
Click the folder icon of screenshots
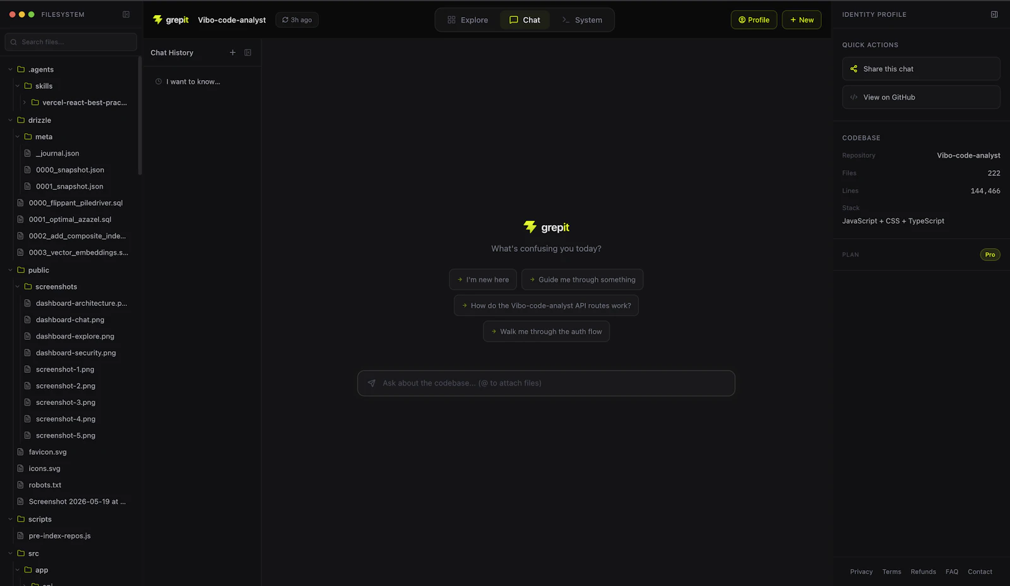tap(28, 286)
